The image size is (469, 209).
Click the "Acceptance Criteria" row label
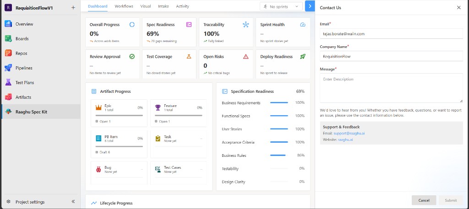pos(238,142)
